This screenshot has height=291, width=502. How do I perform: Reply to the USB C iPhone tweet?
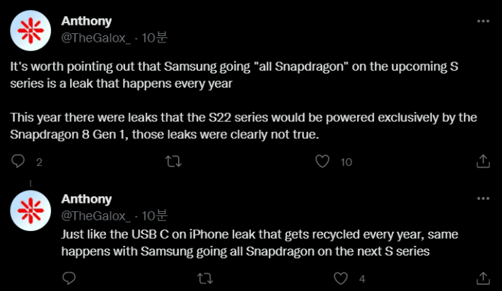point(71,278)
